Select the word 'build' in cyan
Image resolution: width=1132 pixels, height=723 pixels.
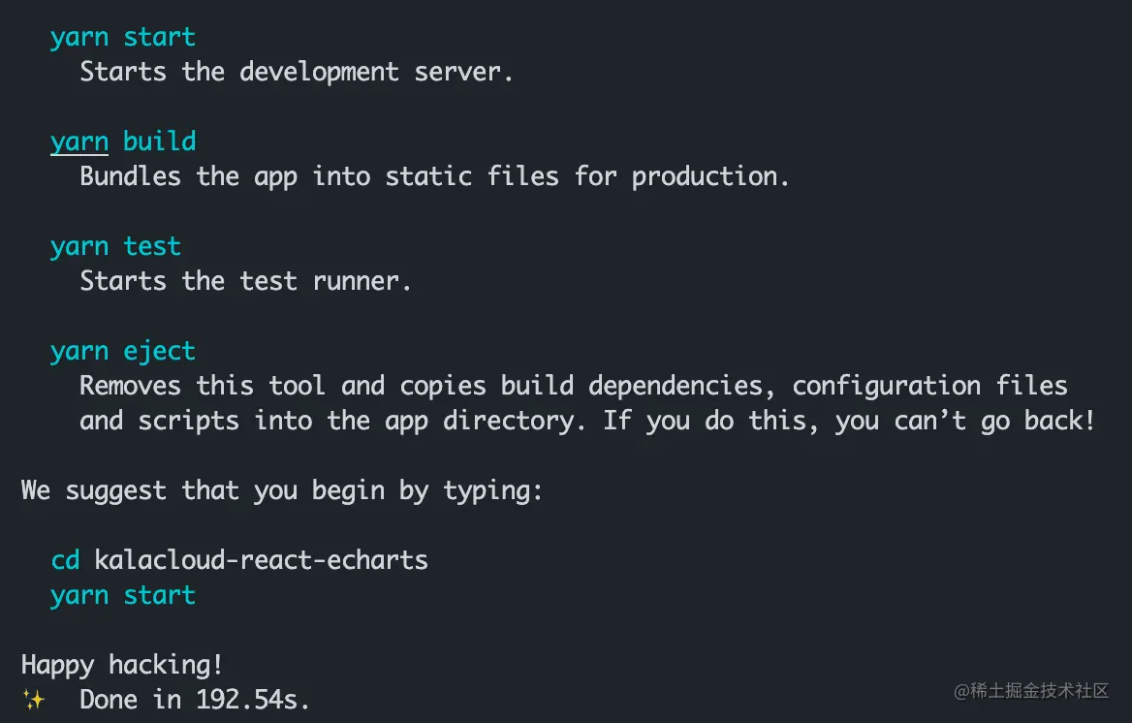160,141
